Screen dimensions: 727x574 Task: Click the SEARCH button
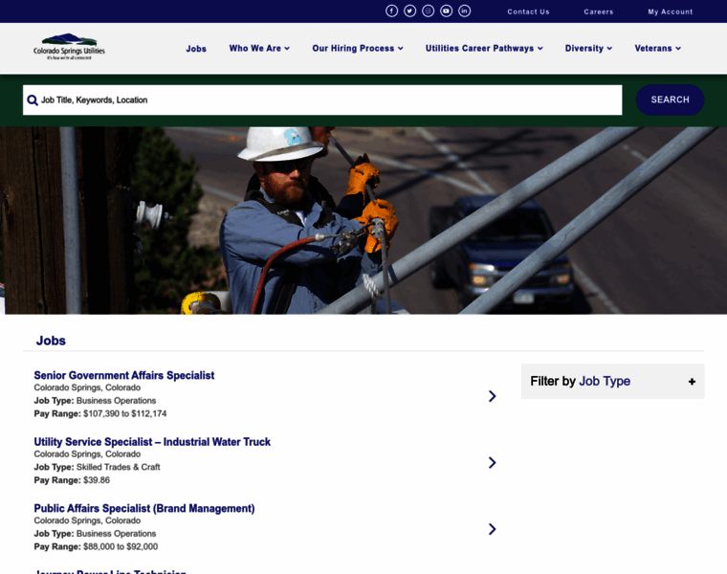(670, 99)
